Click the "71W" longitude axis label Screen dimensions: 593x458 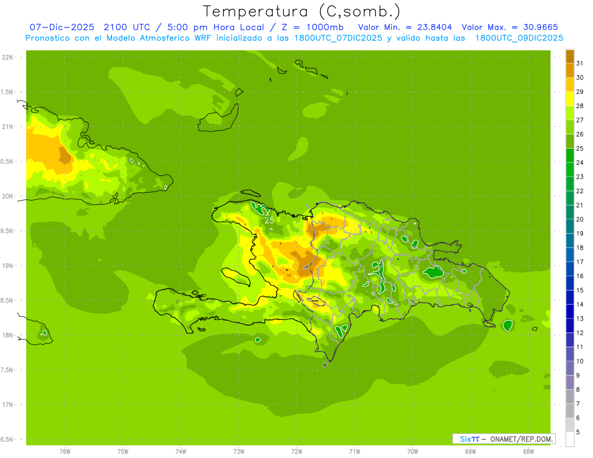click(354, 451)
